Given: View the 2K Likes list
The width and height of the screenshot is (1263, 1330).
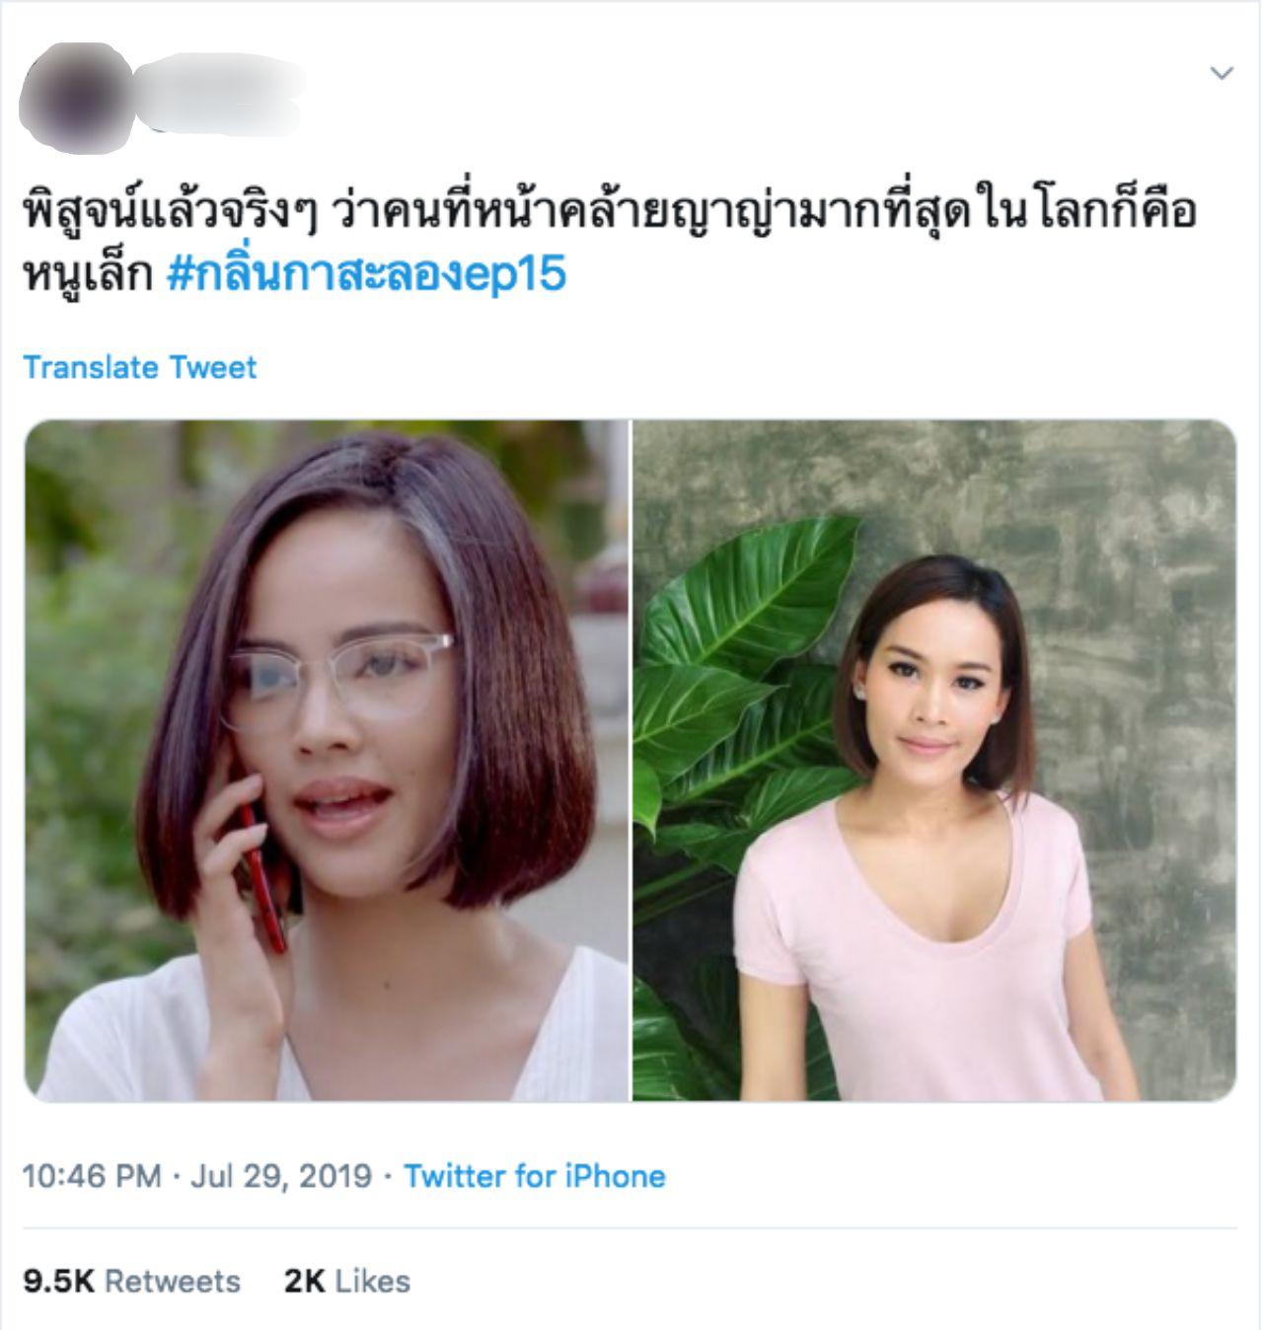Looking at the screenshot, I should click(x=347, y=1281).
